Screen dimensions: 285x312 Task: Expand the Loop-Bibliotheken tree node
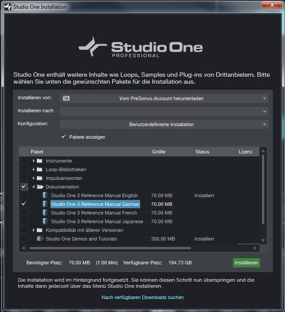tap(33, 169)
